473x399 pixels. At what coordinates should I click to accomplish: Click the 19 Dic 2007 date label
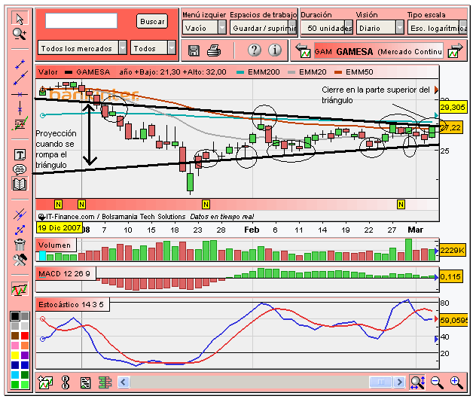click(60, 227)
